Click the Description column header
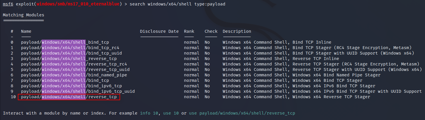 coord(237,31)
